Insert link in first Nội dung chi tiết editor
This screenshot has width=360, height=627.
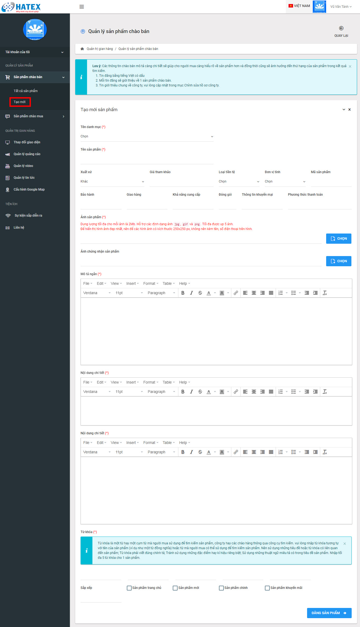click(x=236, y=392)
